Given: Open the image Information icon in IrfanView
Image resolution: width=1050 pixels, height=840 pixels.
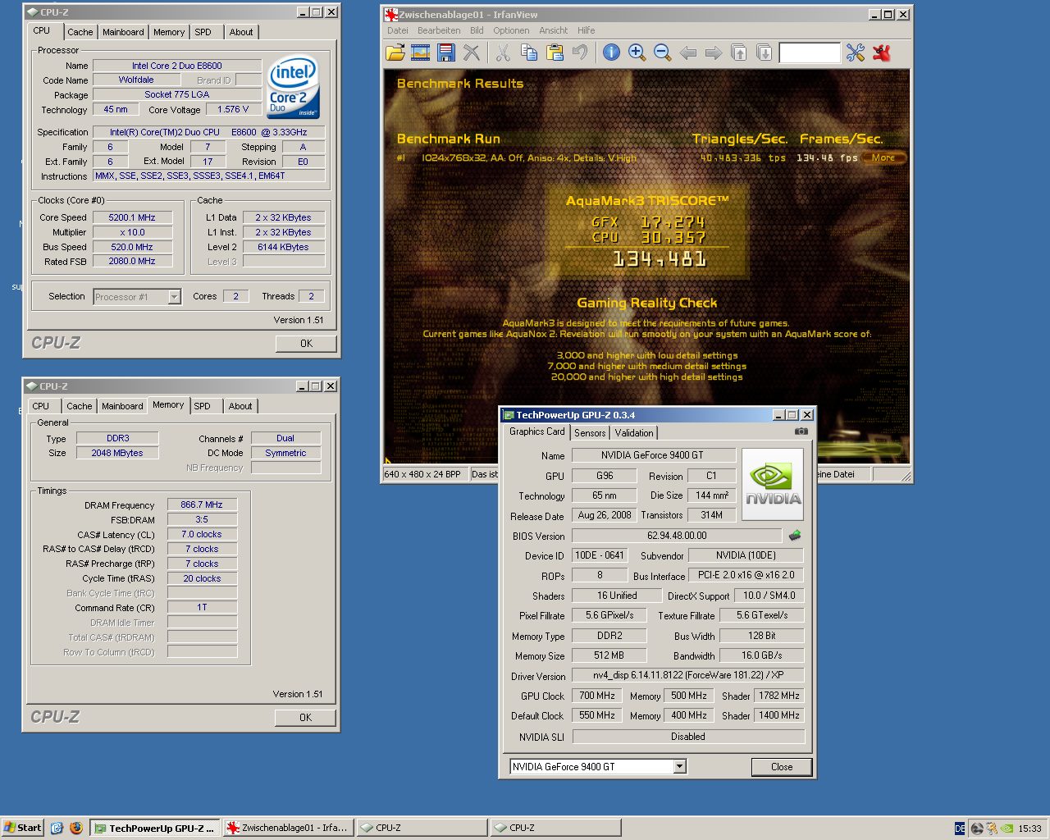Looking at the screenshot, I should [611, 52].
